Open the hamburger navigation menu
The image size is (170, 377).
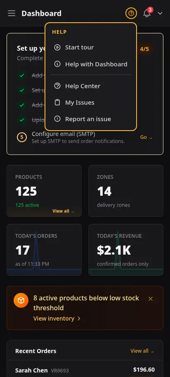pos(11,13)
